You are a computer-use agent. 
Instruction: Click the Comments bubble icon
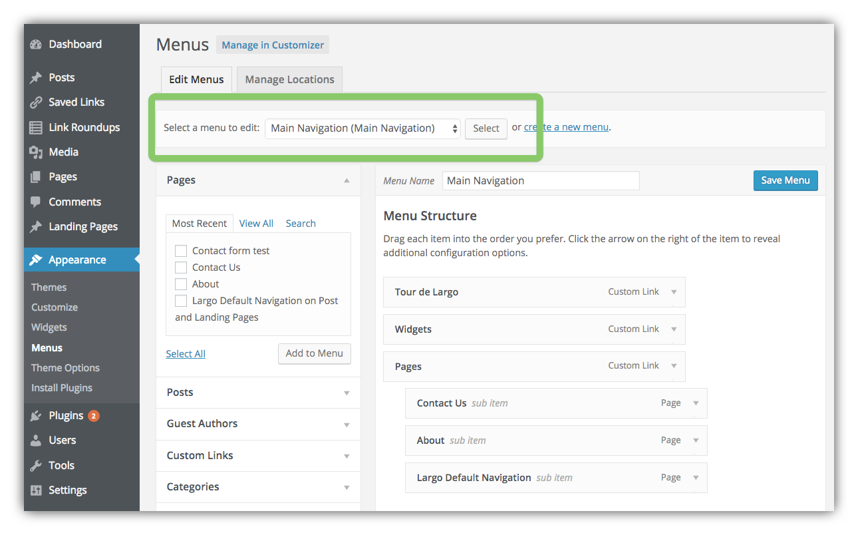(x=36, y=202)
